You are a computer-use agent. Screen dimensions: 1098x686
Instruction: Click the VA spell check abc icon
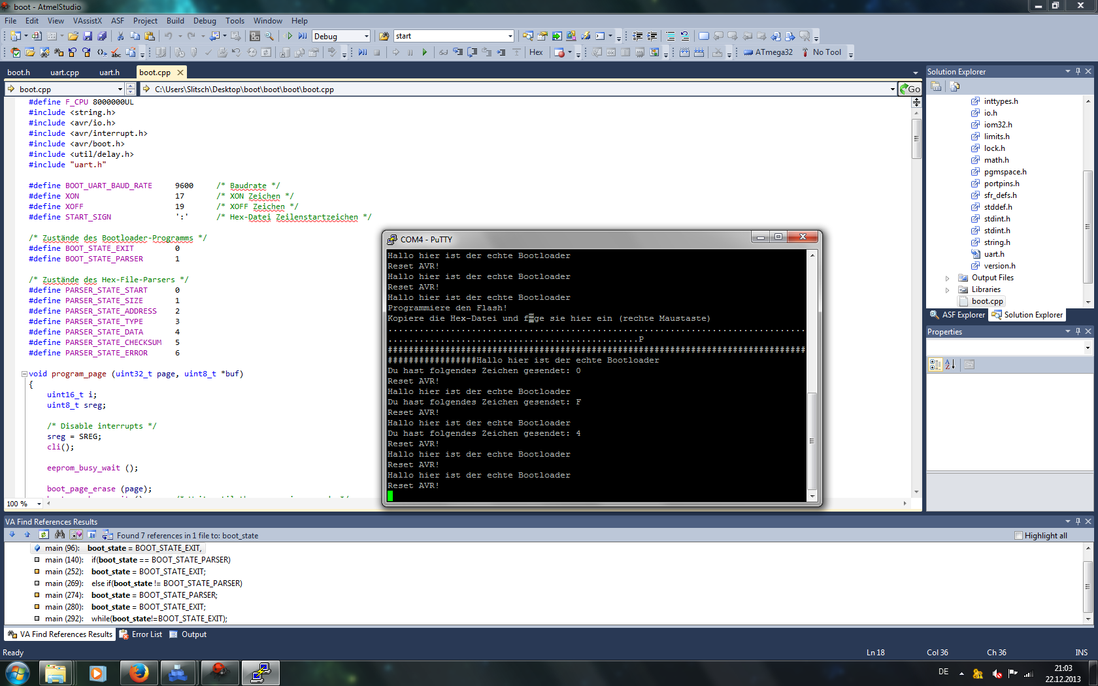pyautogui.click(x=116, y=52)
